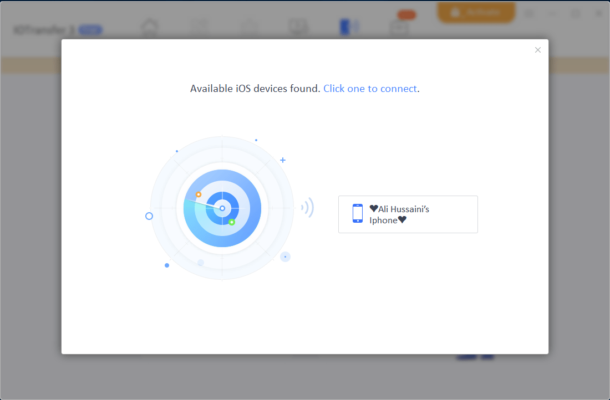This screenshot has height=400, width=610.
Task: Minimize the IOTransfer window
Action: coord(553,13)
